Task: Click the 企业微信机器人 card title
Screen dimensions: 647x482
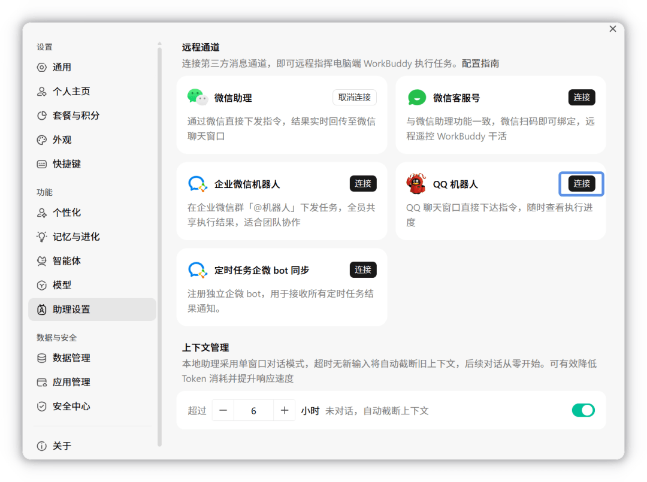Action: coord(247,184)
